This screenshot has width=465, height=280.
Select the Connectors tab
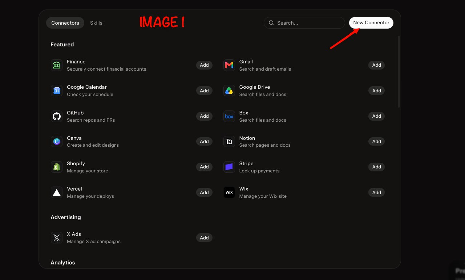click(65, 23)
